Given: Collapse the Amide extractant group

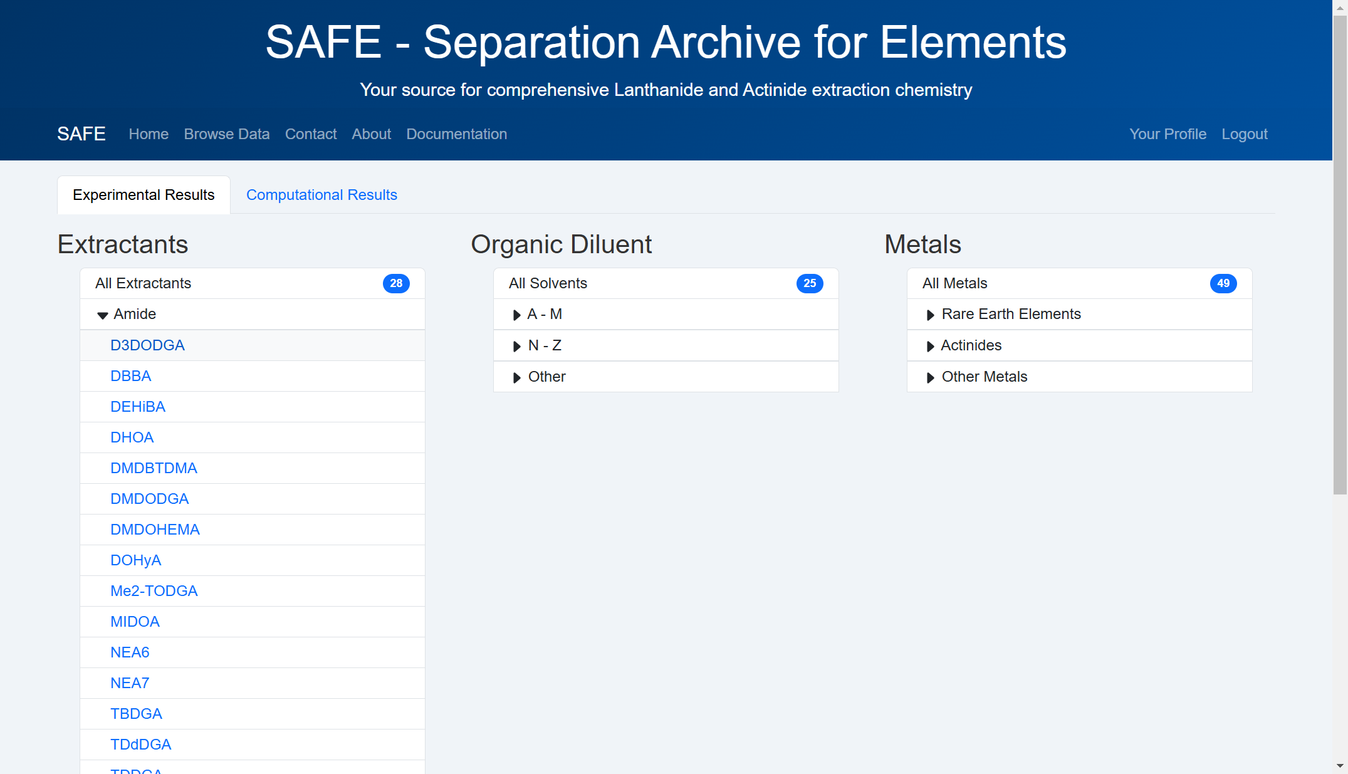Looking at the screenshot, I should tap(253, 314).
